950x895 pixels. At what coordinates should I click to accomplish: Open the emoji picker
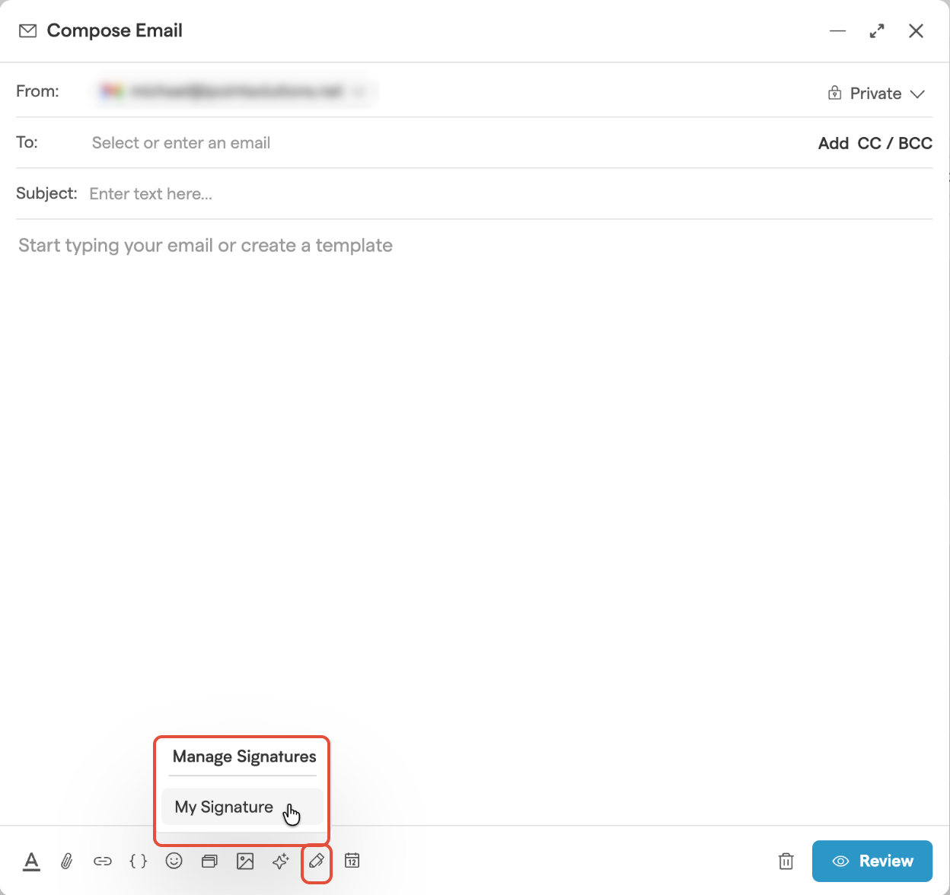coord(174,861)
